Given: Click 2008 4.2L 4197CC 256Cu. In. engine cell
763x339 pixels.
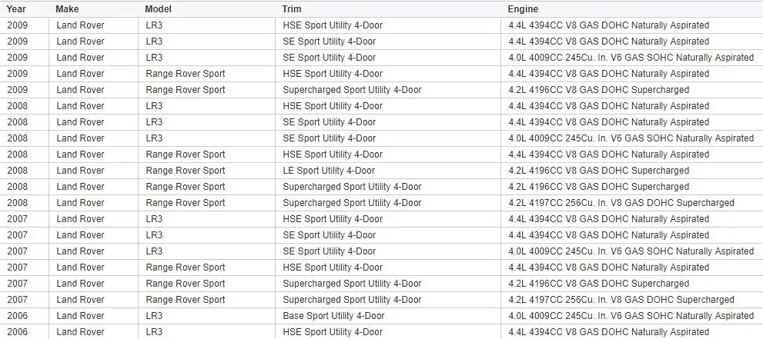Looking at the screenshot, I should click(631, 203).
